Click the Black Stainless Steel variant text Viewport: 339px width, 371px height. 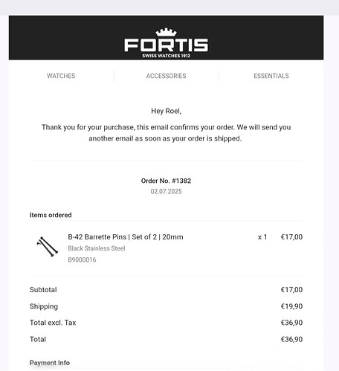(97, 248)
